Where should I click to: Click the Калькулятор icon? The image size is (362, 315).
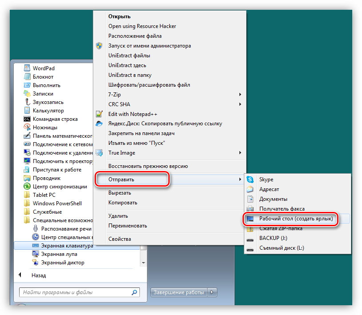pyautogui.click(x=27, y=110)
